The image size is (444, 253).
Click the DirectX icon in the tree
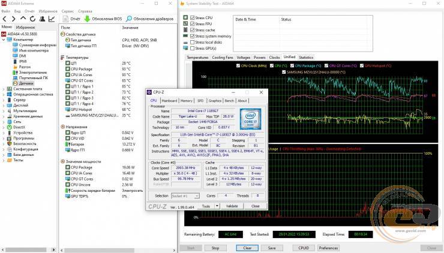point(10,127)
